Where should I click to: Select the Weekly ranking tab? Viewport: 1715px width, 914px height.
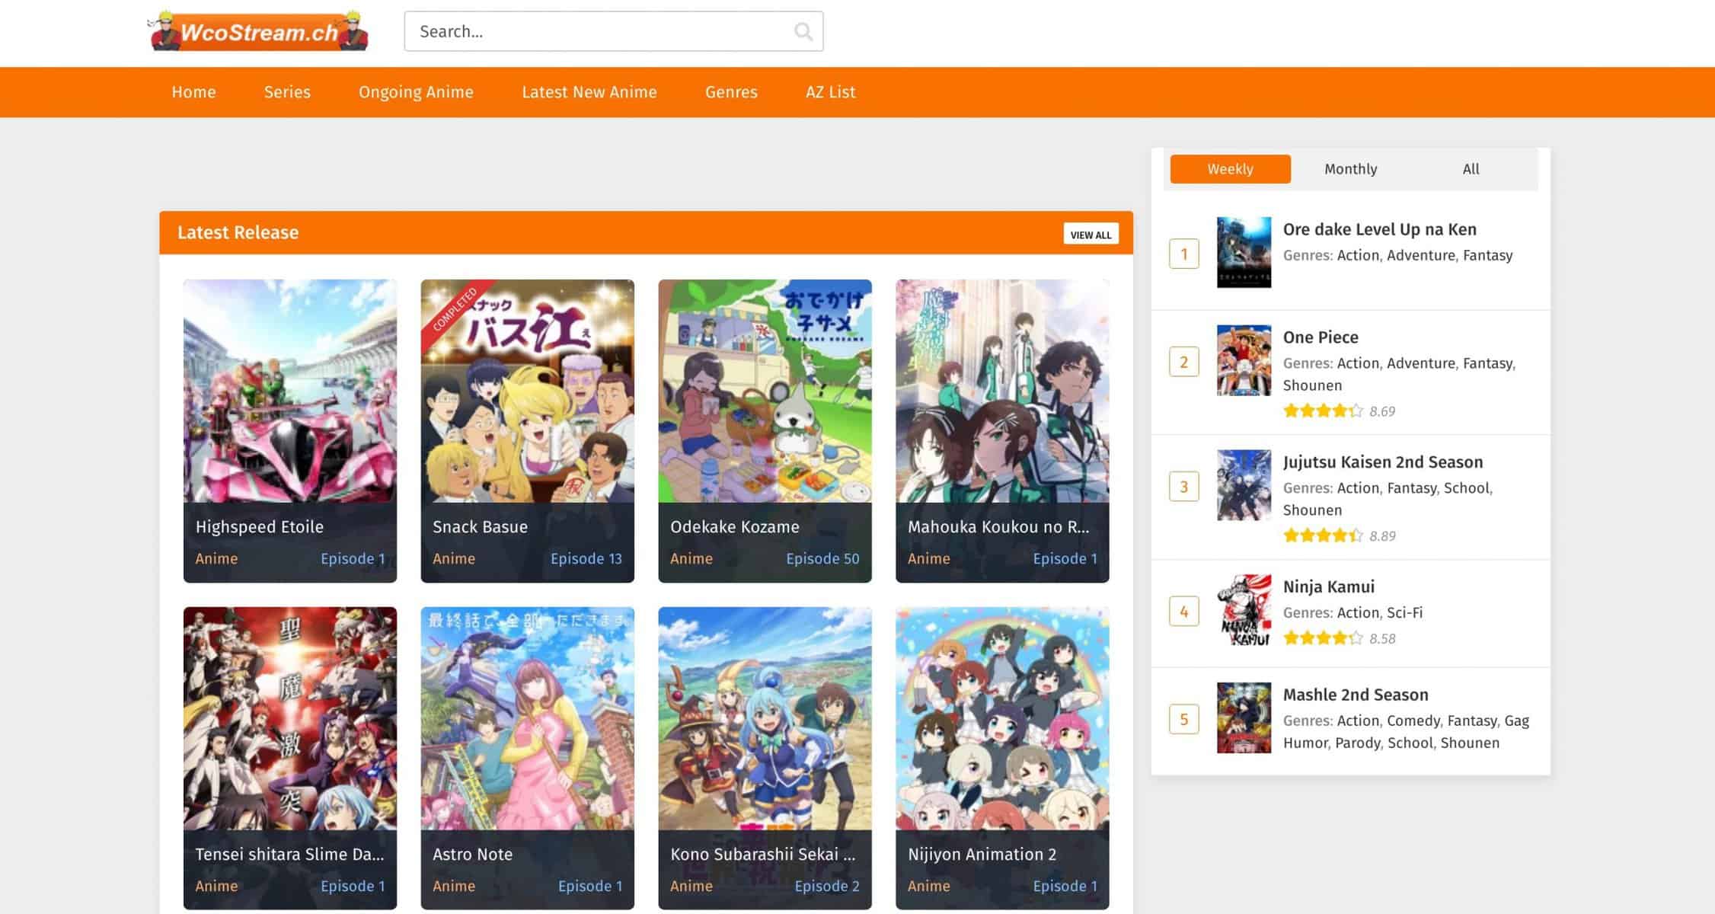[1230, 169]
